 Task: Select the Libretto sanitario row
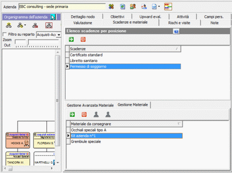point(125,61)
